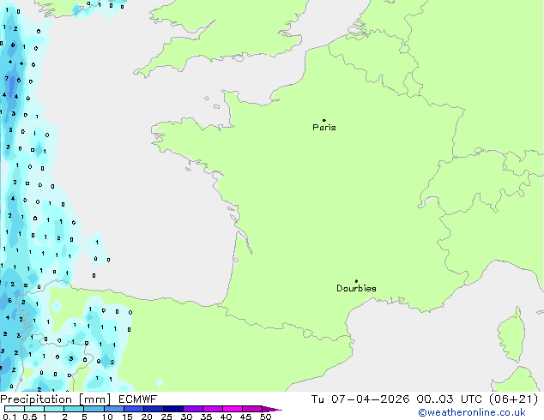The image size is (544, 420).
Task: Select the 20–25 mm legend swatch
Action: (x=153, y=409)
